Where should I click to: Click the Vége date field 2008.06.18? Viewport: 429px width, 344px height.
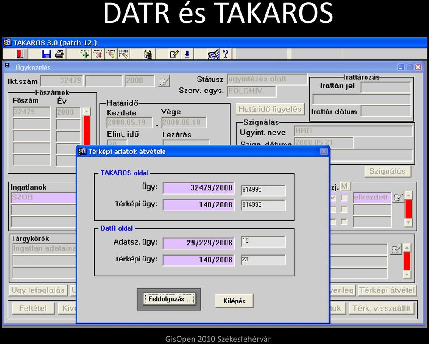(x=184, y=122)
